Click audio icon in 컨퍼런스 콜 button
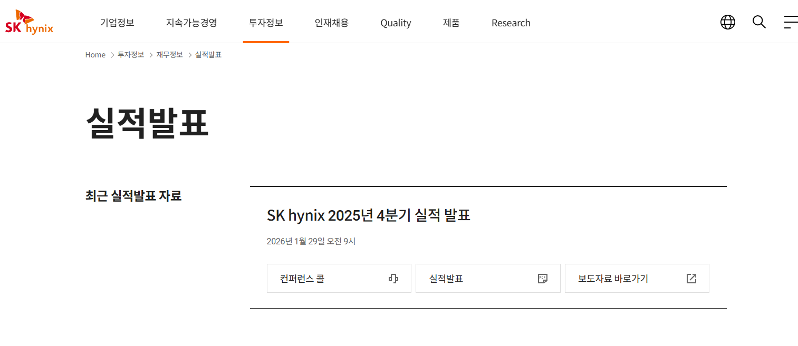The width and height of the screenshot is (798, 346). point(393,279)
